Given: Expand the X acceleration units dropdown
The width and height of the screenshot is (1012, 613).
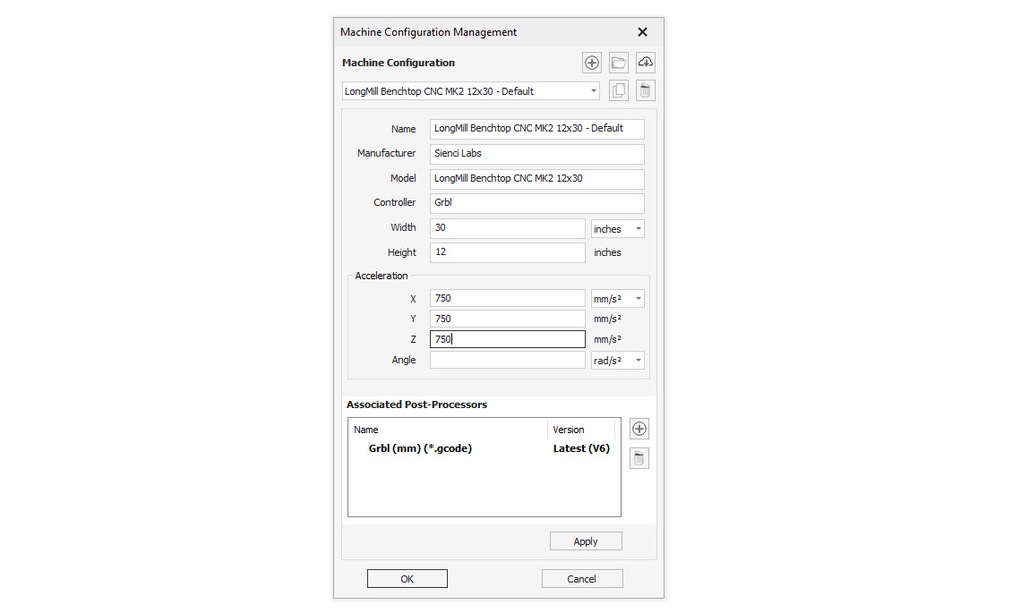Looking at the screenshot, I should point(618,299).
